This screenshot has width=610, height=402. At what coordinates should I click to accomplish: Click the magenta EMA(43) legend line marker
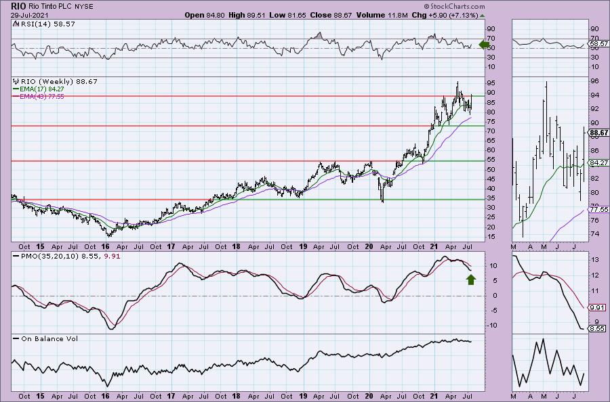pyautogui.click(x=16, y=96)
